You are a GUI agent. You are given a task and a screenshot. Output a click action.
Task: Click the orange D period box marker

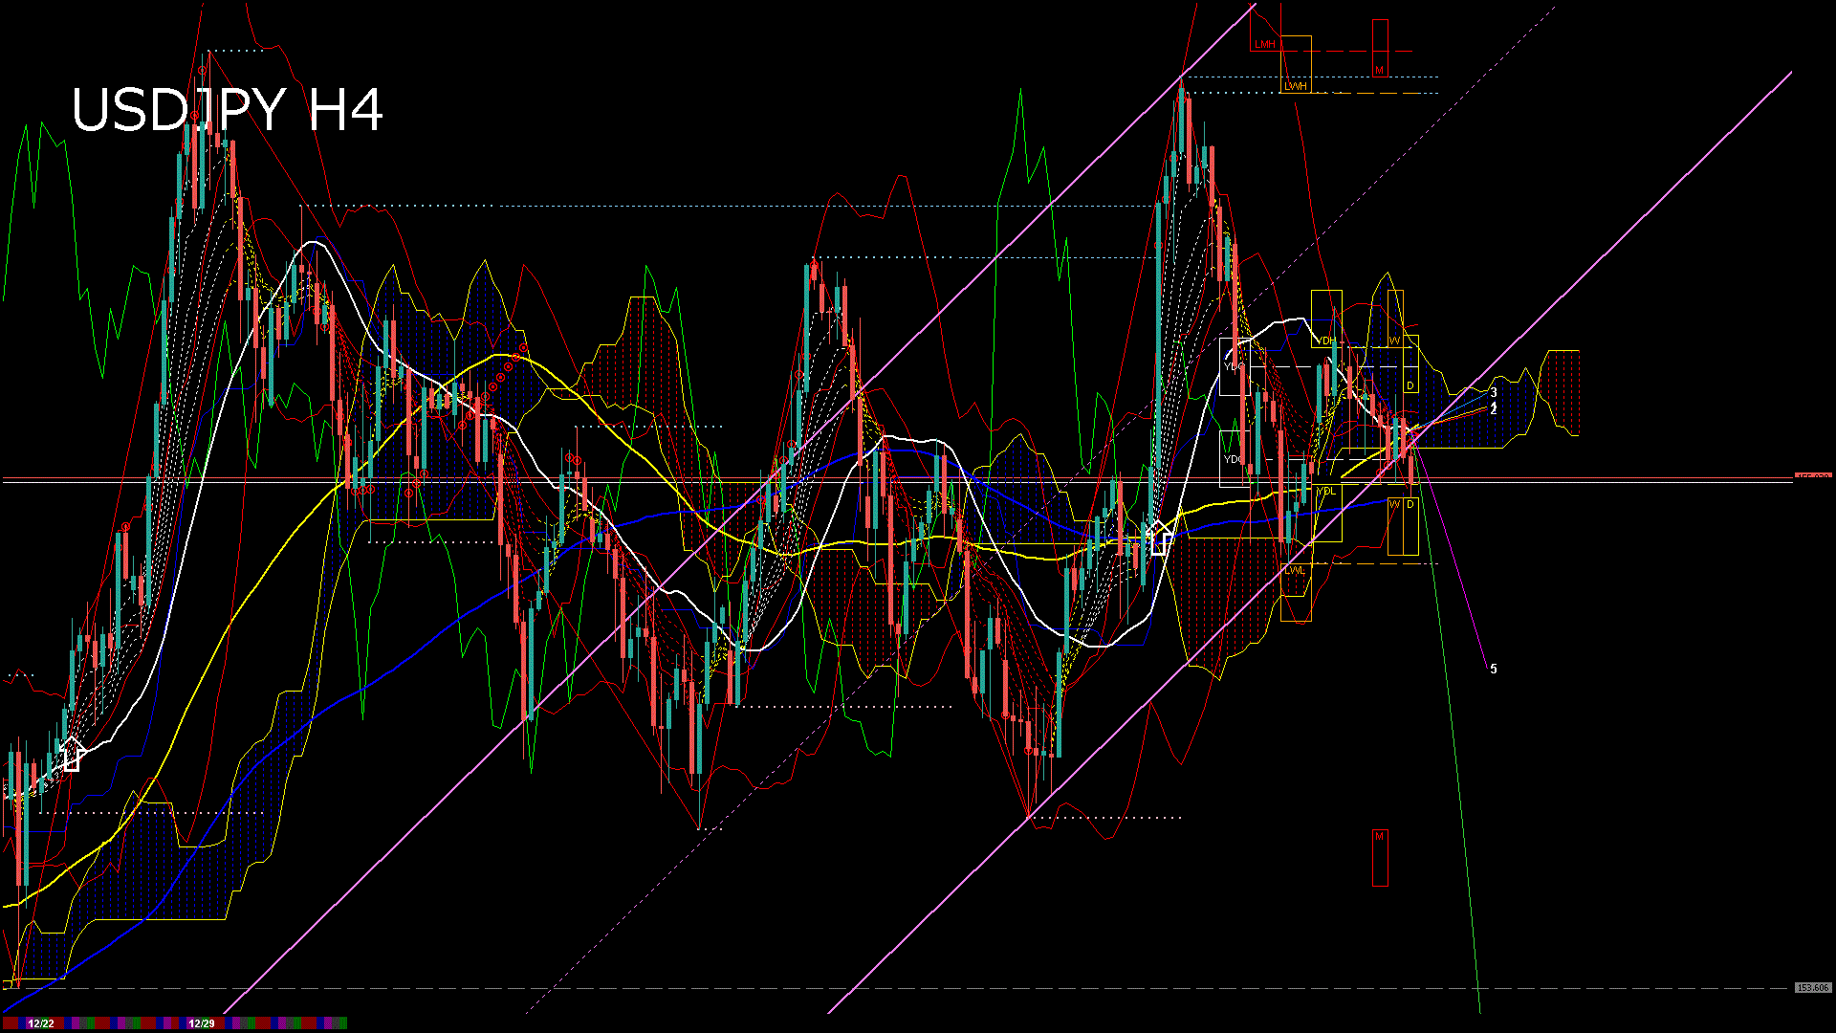[x=1410, y=384]
